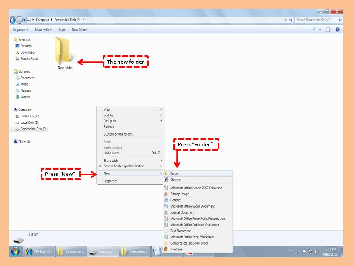Viewport: 354px width, 266px height.
Task: Select Microsoft Office Excel Worksheet option
Action: [192, 237]
